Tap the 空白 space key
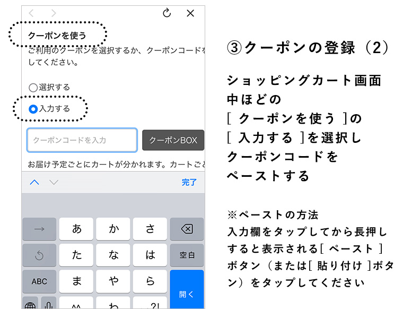 point(187,255)
